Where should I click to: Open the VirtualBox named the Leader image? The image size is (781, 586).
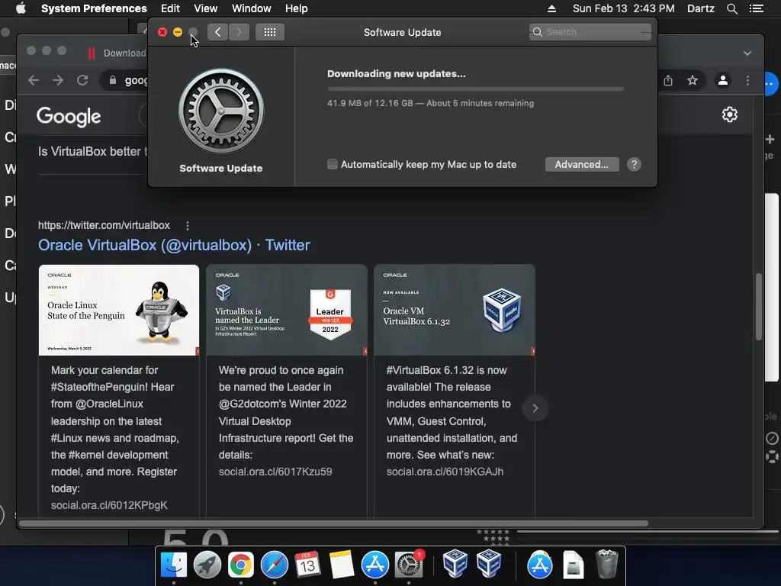pos(287,310)
